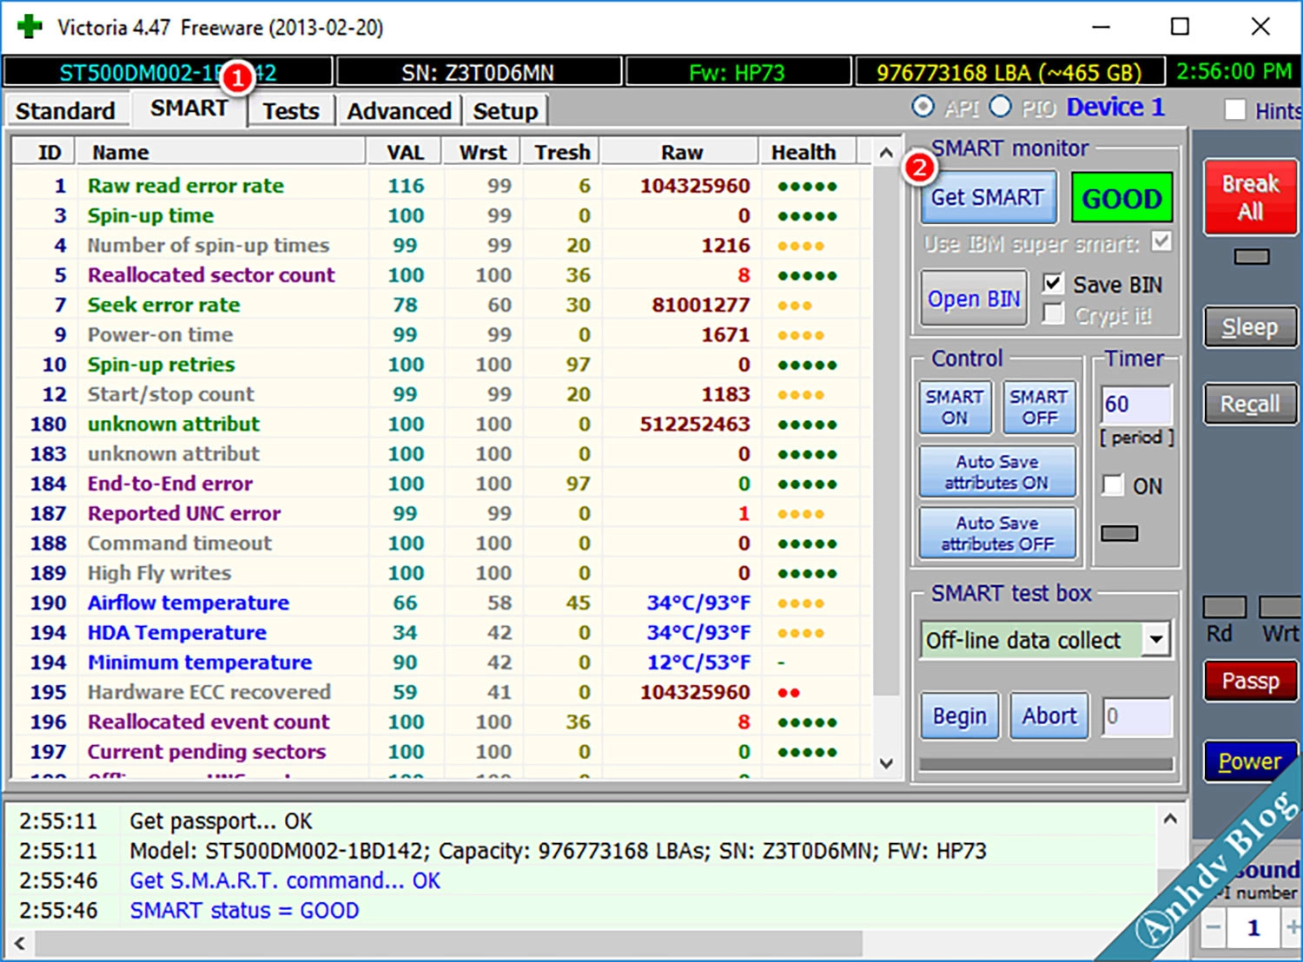This screenshot has height=962, width=1303.
Task: Click the SMART status = GOOD log line
Action: click(244, 911)
